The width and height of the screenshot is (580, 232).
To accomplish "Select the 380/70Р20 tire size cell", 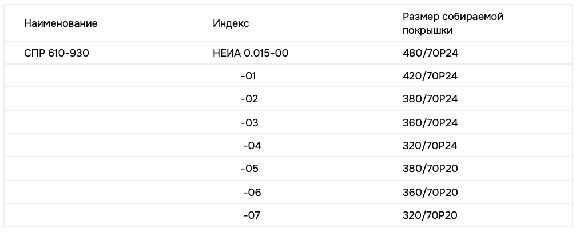I will click(x=430, y=169).
